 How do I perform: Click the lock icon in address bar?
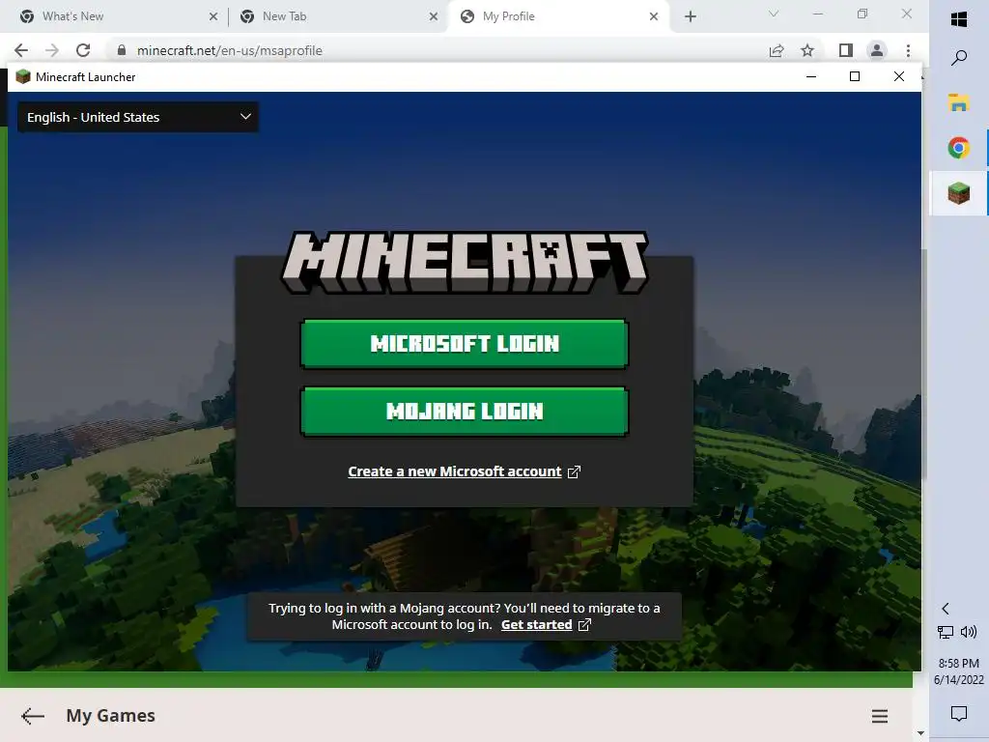point(122,50)
